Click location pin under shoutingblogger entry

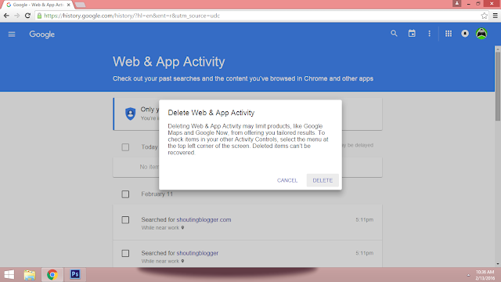[x=182, y=261]
